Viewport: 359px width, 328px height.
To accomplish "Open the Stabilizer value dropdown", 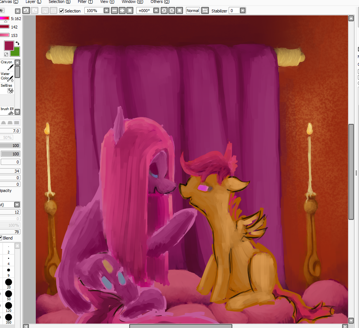I will [x=243, y=11].
